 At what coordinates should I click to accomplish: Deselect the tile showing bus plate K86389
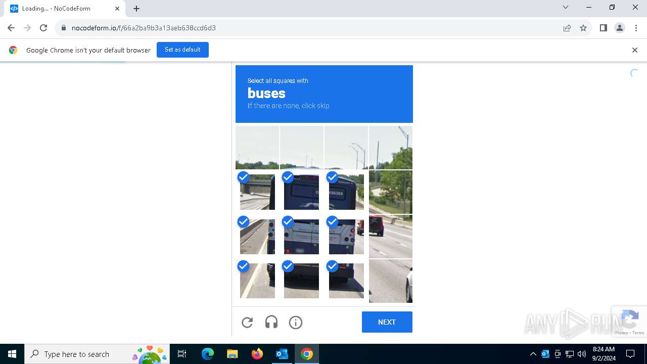[x=346, y=192]
